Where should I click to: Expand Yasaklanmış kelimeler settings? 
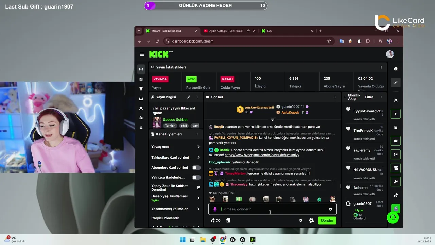coord(198,209)
